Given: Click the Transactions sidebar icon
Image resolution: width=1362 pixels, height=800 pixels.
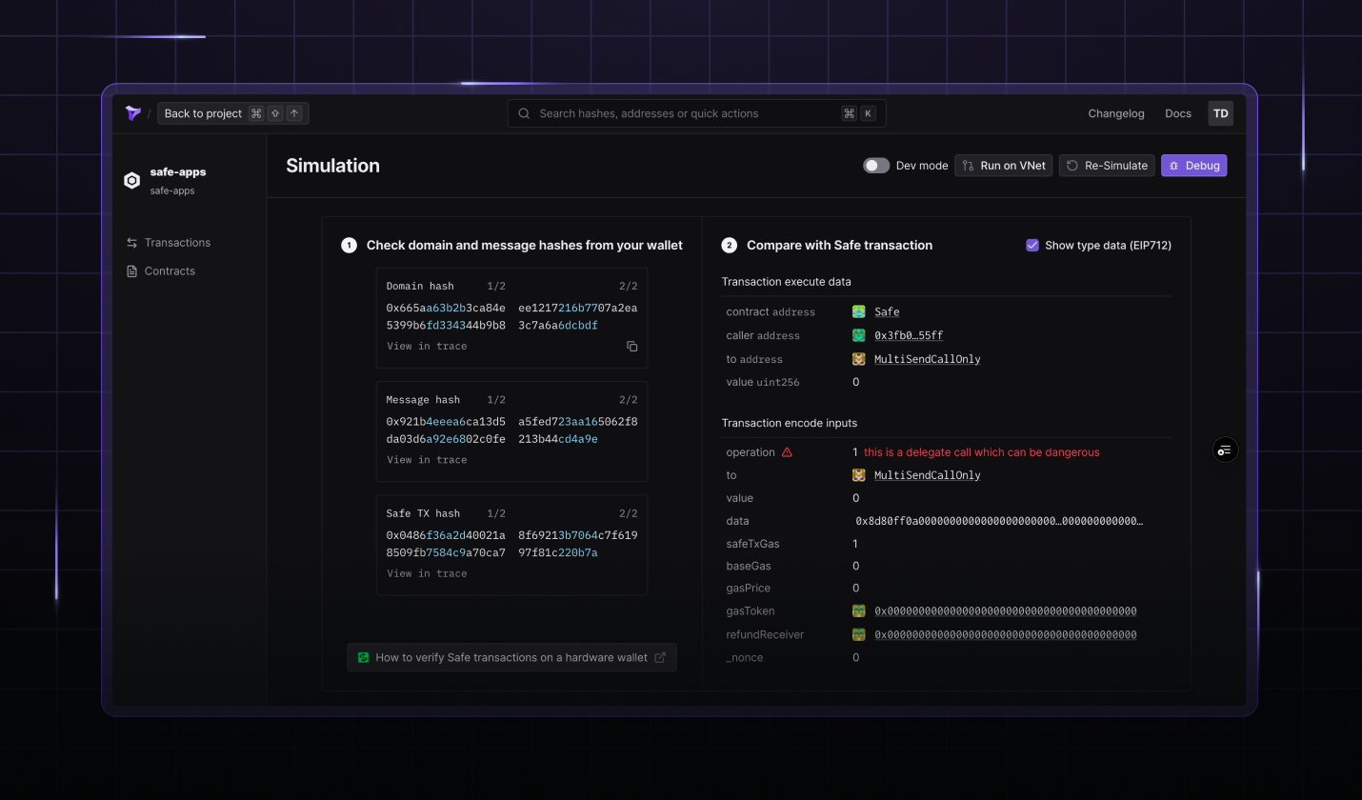Looking at the screenshot, I should tap(131, 242).
